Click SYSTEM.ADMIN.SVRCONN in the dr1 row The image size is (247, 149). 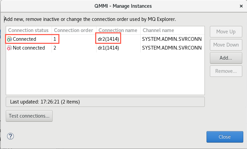pos(172,48)
